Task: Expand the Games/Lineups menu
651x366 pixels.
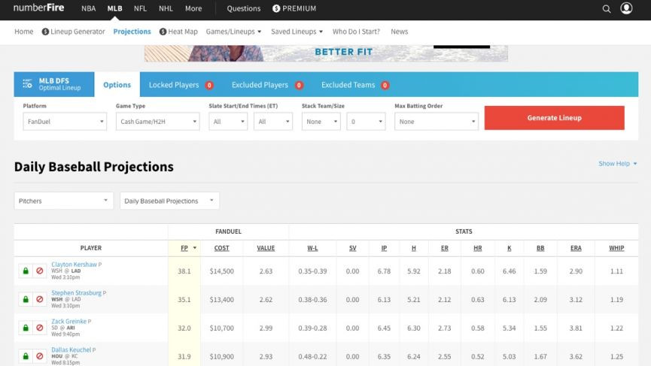Action: pyautogui.click(x=233, y=32)
